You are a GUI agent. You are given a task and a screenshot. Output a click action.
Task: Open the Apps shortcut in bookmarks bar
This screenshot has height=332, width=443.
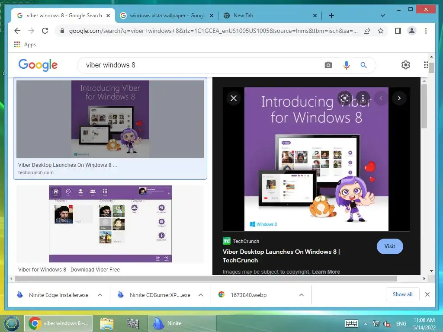coord(25,45)
